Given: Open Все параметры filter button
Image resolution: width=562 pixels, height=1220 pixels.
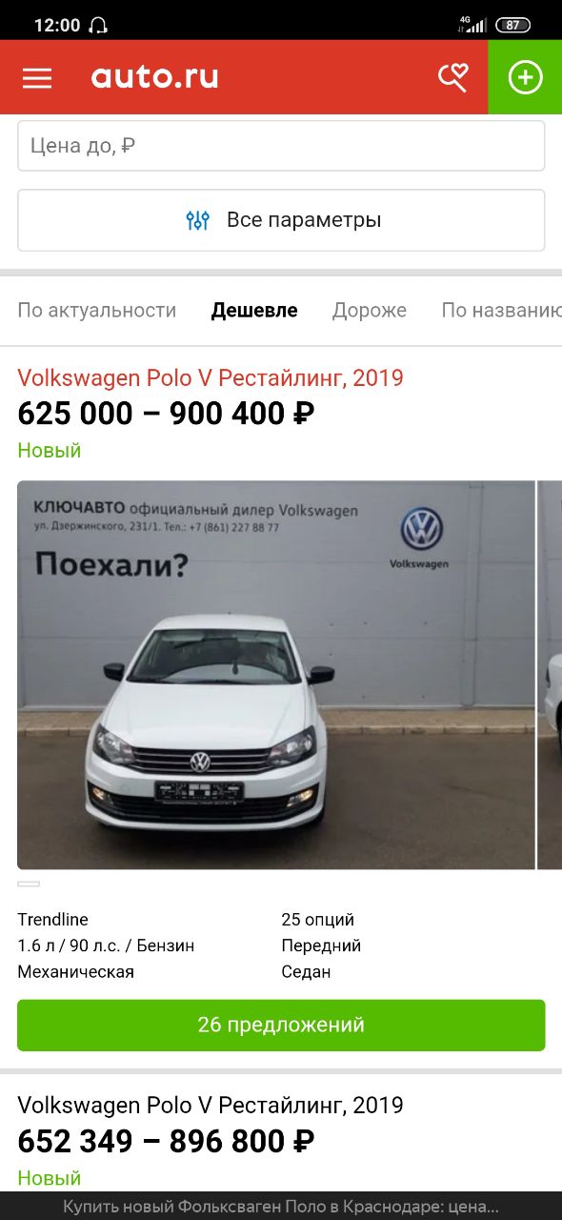Looking at the screenshot, I should [281, 220].
